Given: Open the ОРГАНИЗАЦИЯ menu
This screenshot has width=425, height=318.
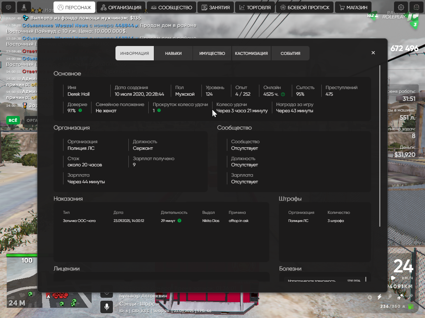Looking at the screenshot, I should [x=121, y=7].
